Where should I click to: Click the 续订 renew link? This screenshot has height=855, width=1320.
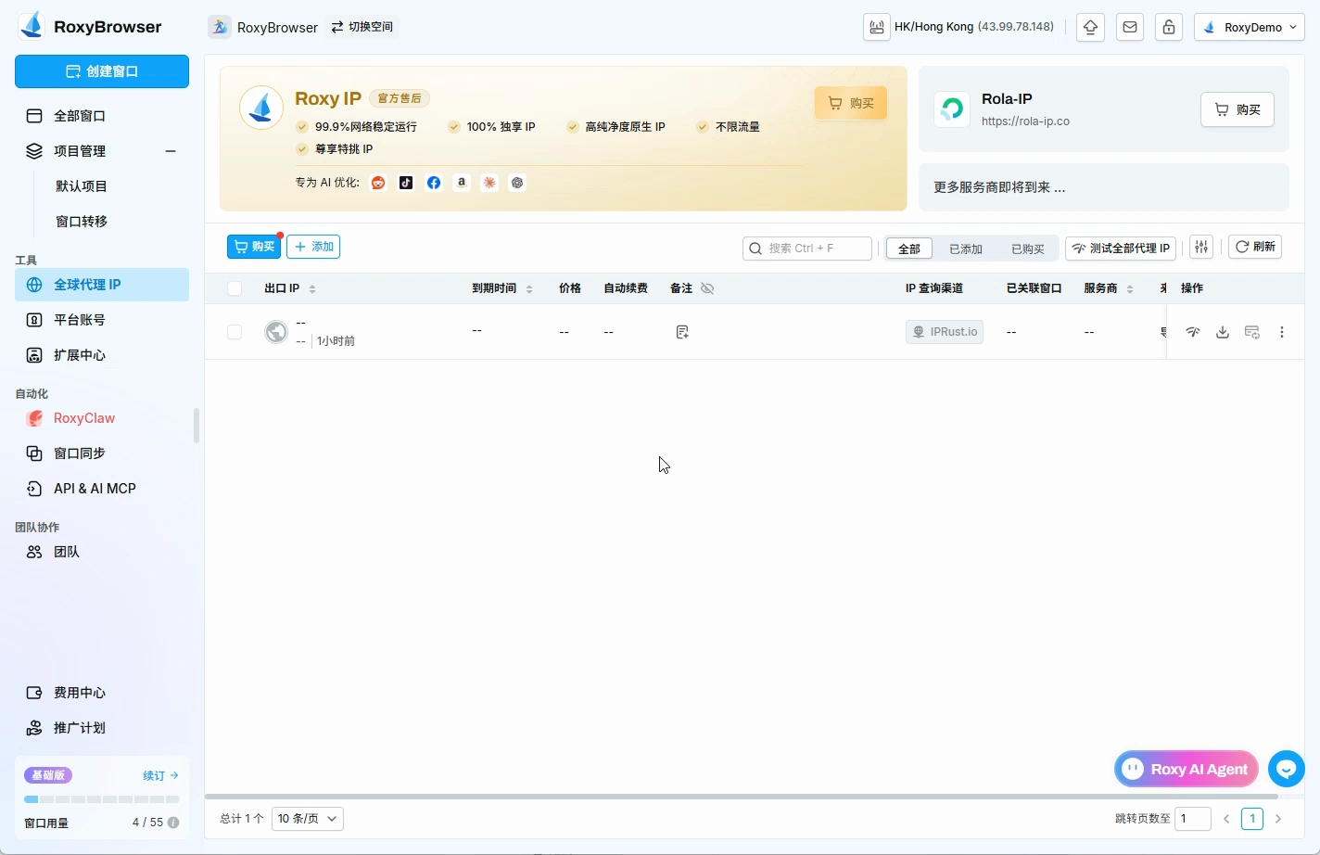pyautogui.click(x=160, y=775)
